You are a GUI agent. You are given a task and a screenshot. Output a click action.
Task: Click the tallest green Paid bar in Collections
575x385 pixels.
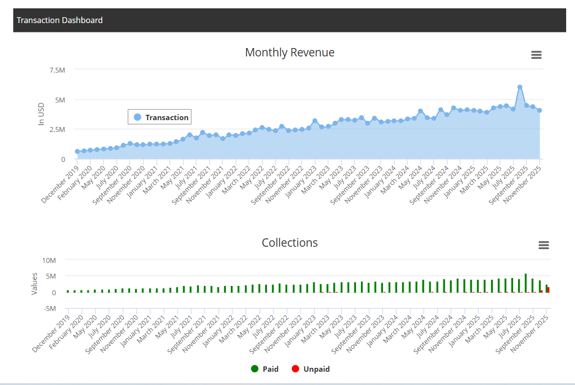coord(525,283)
